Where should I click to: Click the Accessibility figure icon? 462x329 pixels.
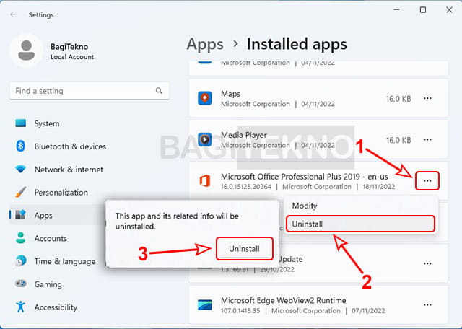click(21, 307)
